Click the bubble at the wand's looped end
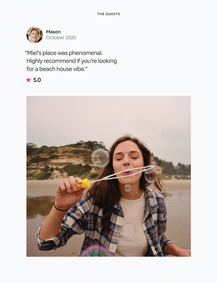The width and height of the screenshot is (217, 283). [x=151, y=174]
